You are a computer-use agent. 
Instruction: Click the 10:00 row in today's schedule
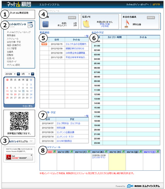tap(126, 86)
